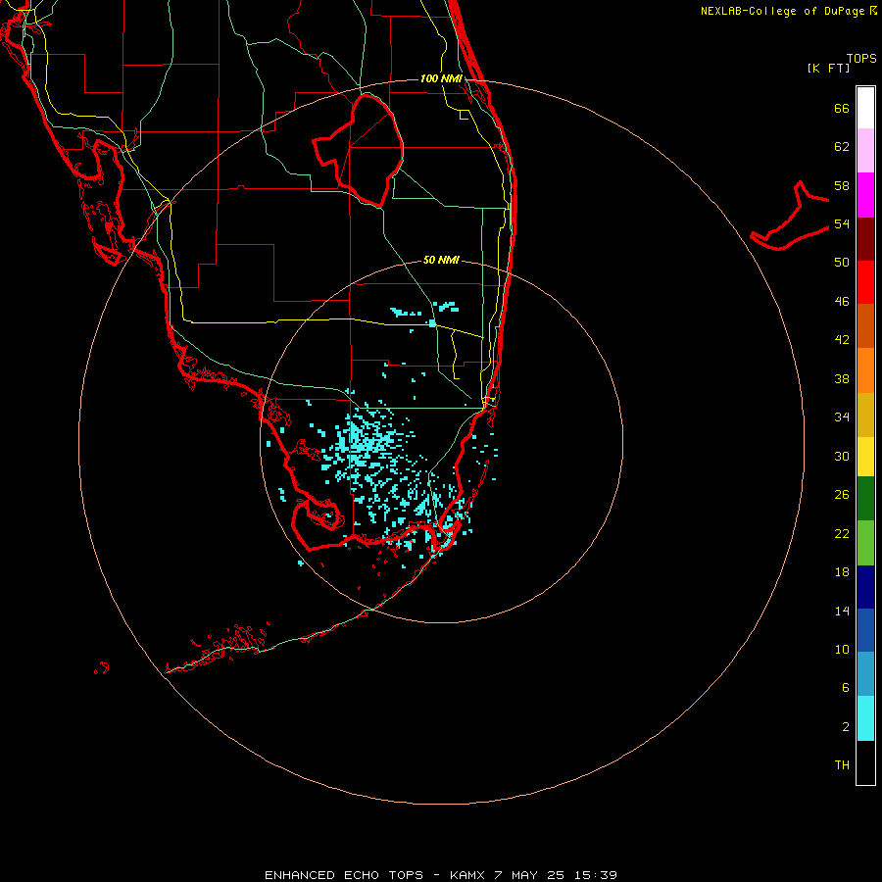This screenshot has height=882, width=882.
Task: Select the light green legend swatch
Action: tap(865, 543)
